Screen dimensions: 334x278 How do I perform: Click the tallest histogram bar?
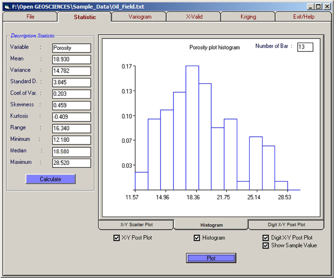pos(192,128)
